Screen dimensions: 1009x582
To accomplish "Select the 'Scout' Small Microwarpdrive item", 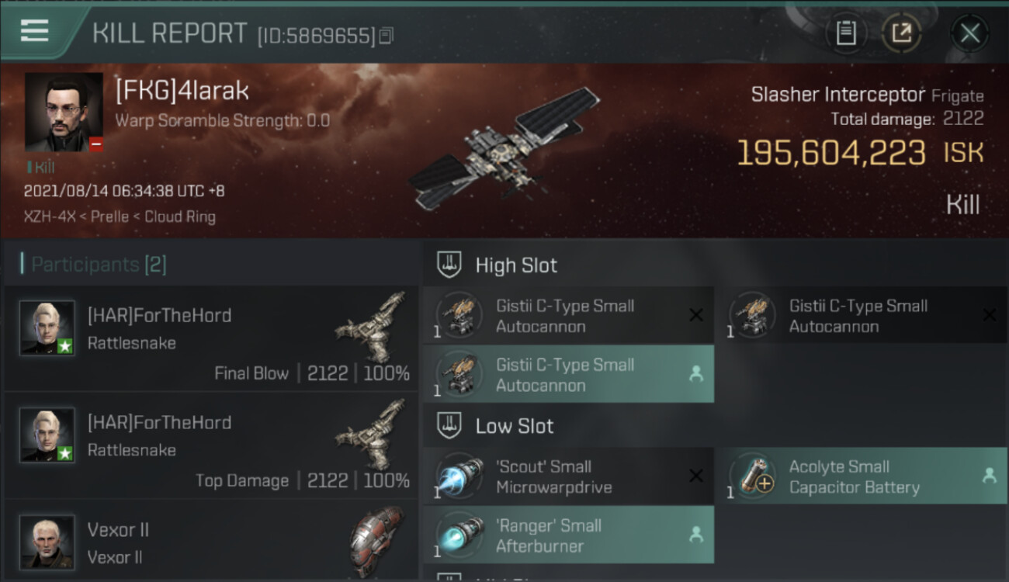I will click(x=568, y=476).
